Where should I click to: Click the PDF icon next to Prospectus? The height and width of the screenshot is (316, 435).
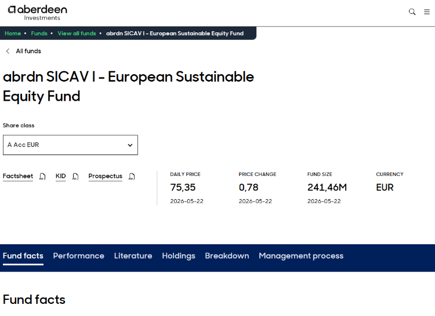click(x=132, y=177)
